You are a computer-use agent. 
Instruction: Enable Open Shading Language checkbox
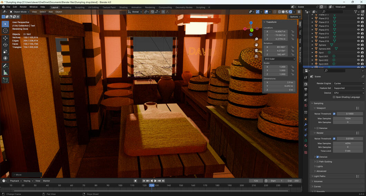(x=334, y=97)
